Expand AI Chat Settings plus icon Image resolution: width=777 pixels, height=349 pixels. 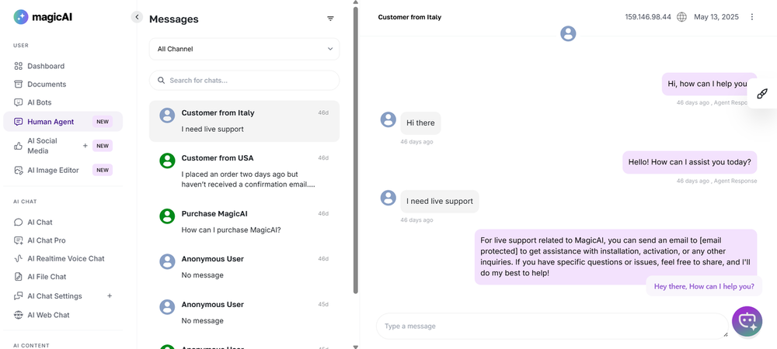[110, 295]
